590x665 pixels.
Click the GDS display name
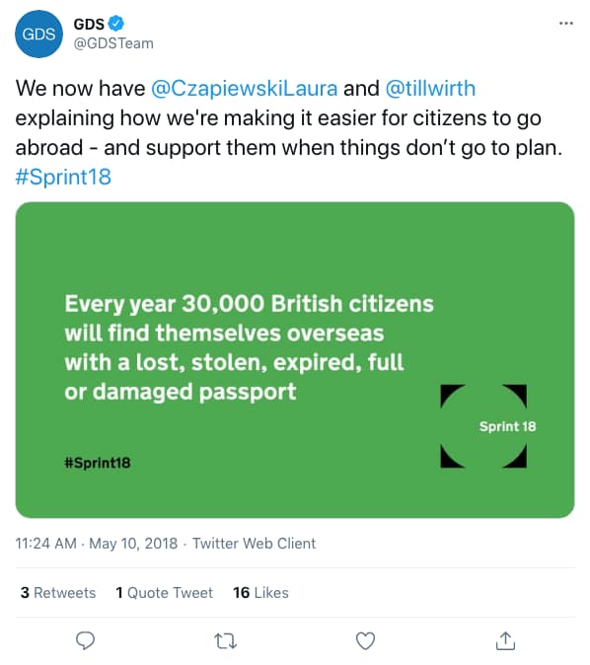pos(89,25)
